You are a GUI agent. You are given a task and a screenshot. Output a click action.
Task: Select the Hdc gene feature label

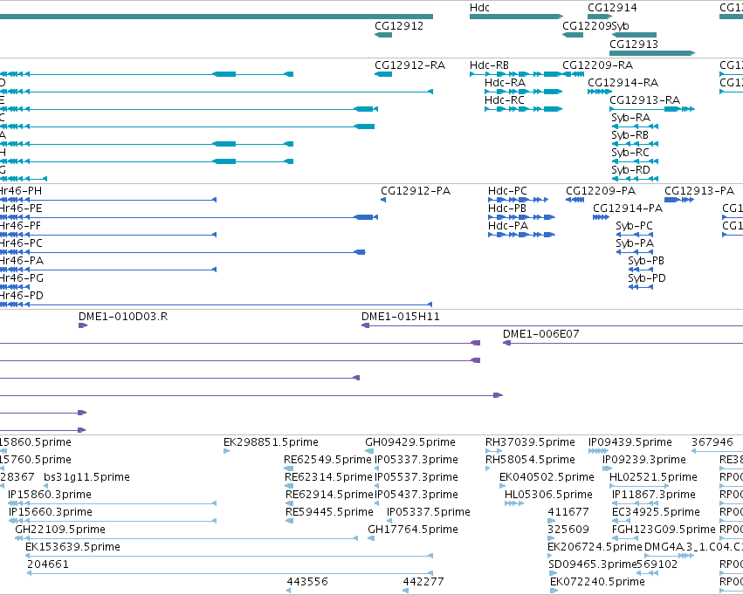(x=479, y=8)
